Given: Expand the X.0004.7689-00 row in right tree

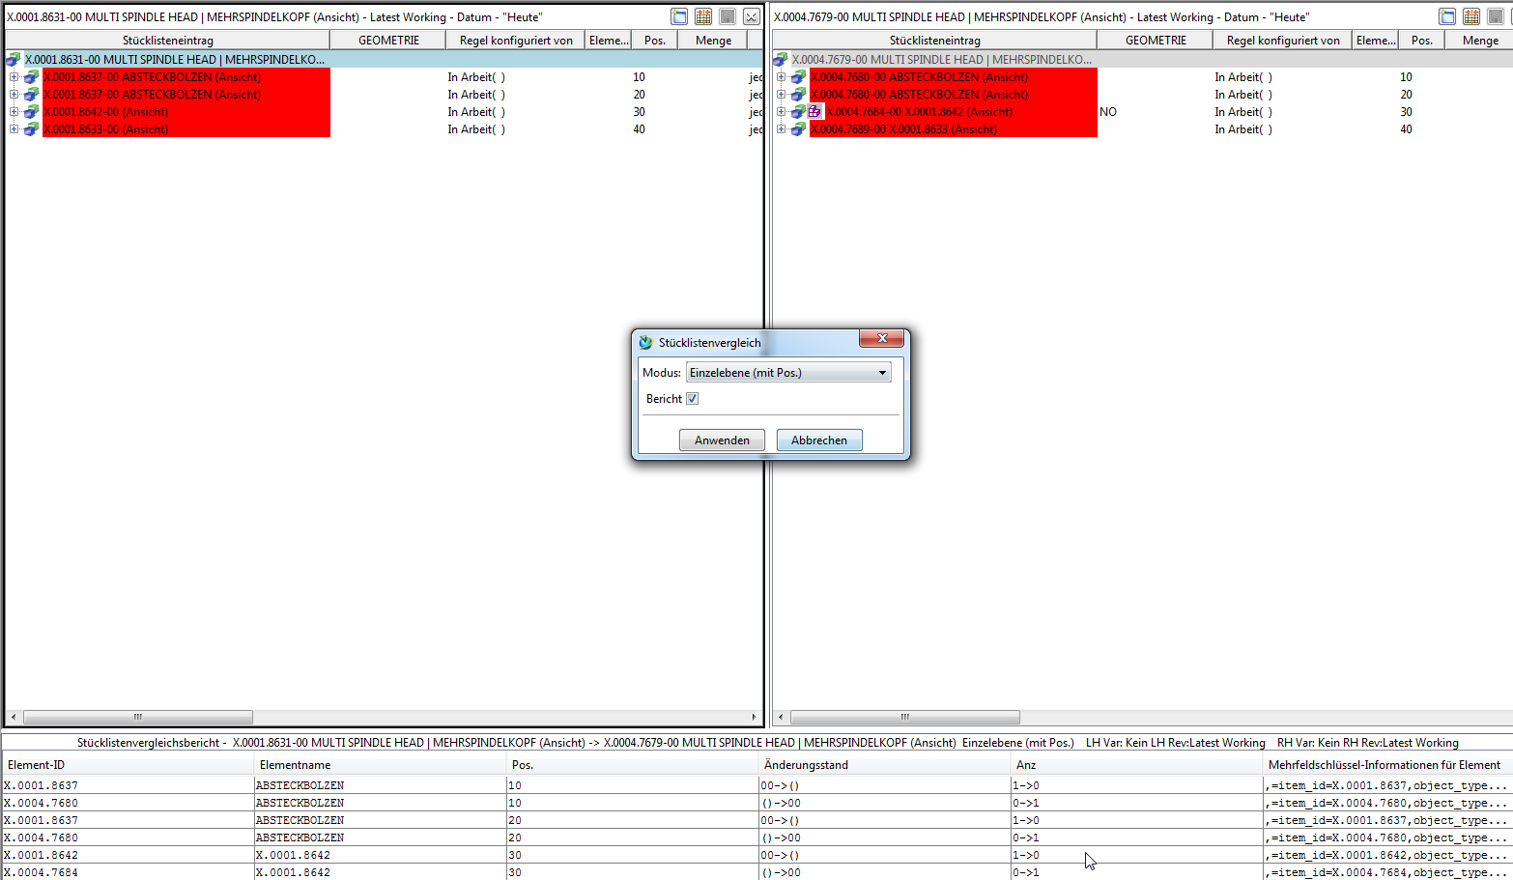Looking at the screenshot, I should coord(781,129).
